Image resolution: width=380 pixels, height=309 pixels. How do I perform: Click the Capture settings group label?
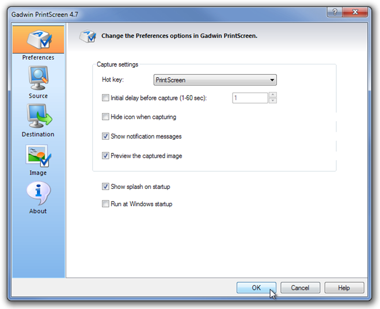pyautogui.click(x=117, y=64)
